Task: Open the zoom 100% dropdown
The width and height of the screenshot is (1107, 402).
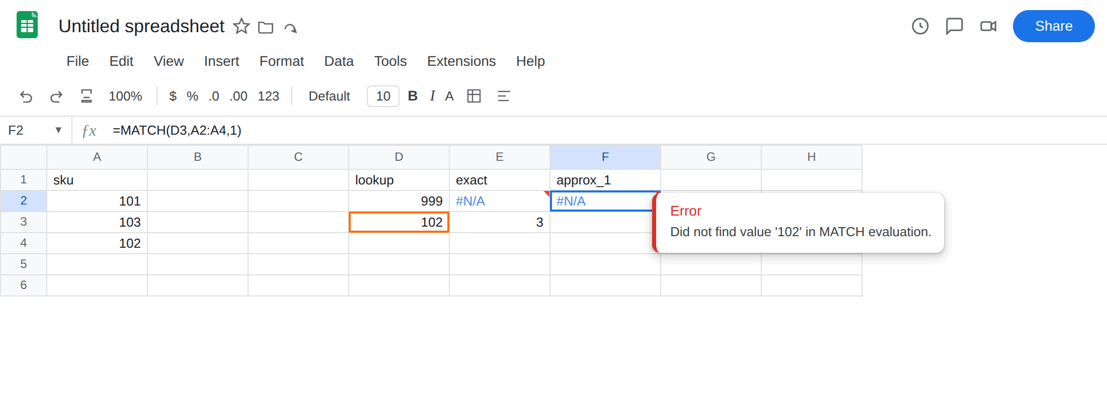Action: pos(125,96)
